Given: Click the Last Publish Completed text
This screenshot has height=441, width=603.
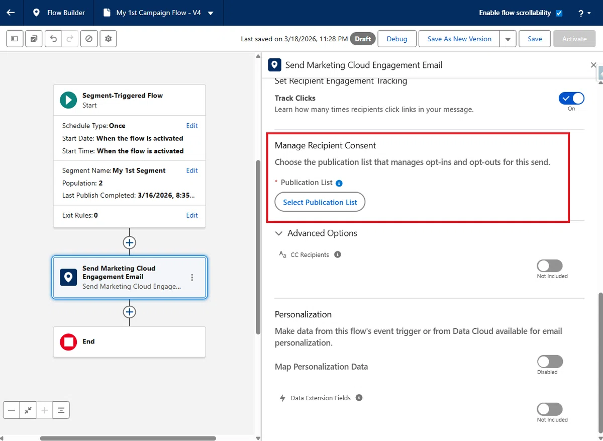Looking at the screenshot, I should click(129, 195).
